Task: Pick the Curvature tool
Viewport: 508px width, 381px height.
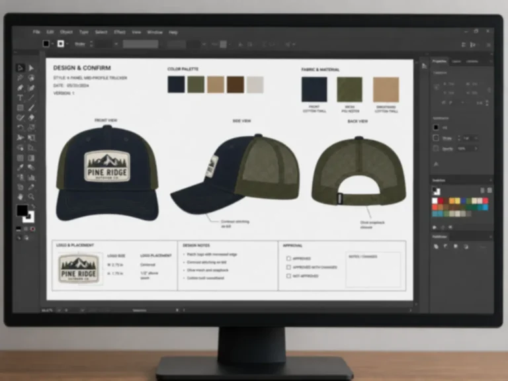Action: [x=31, y=88]
